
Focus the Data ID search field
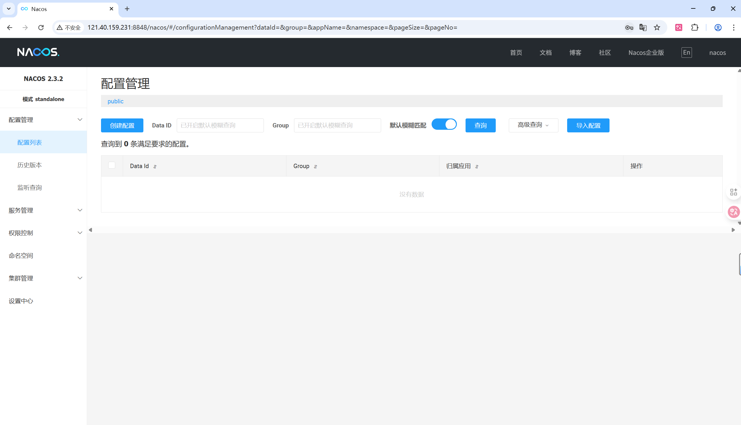(220, 125)
